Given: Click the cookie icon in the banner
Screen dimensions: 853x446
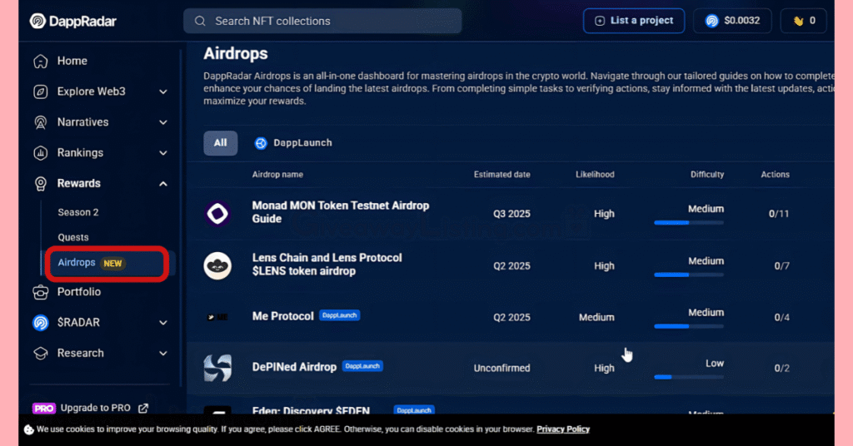Looking at the screenshot, I should pos(29,429).
